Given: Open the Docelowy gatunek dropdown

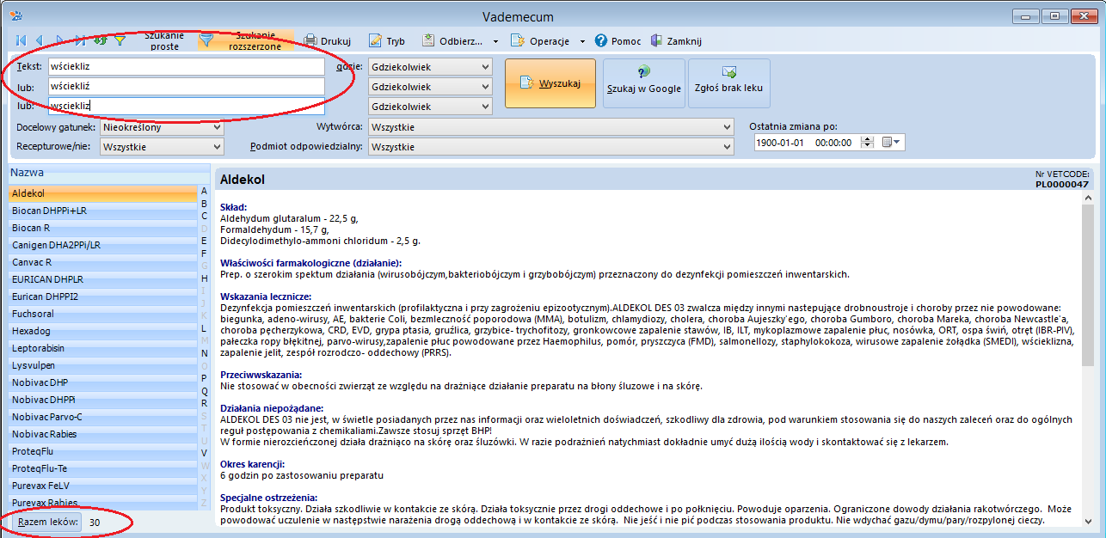Looking at the screenshot, I should tap(162, 127).
